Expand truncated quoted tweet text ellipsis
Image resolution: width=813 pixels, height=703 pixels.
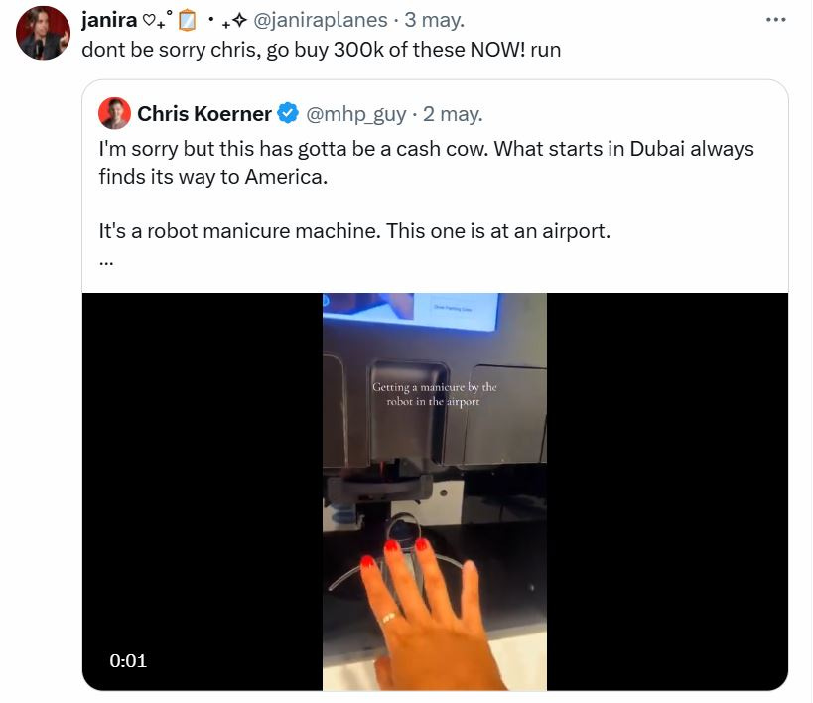pos(106,262)
